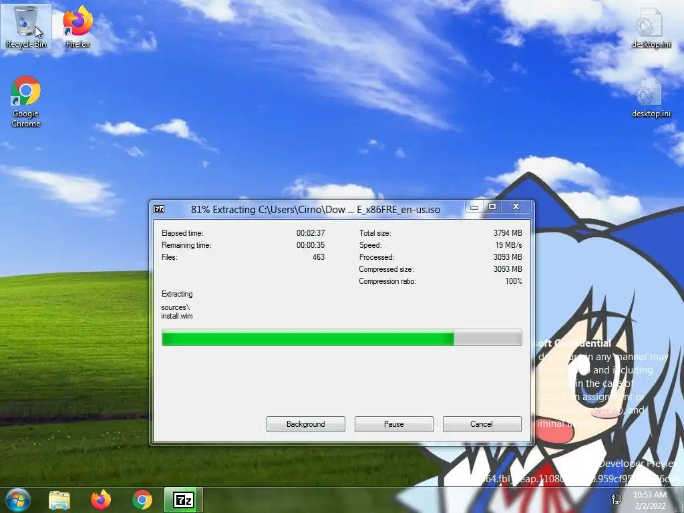684x513 pixels.
Task: Click the 7z icon in dialog title bar
Action: (159, 209)
